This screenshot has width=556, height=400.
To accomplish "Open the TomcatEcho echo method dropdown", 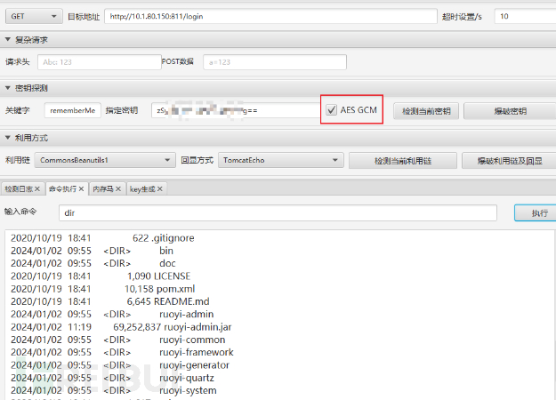I will [280, 161].
